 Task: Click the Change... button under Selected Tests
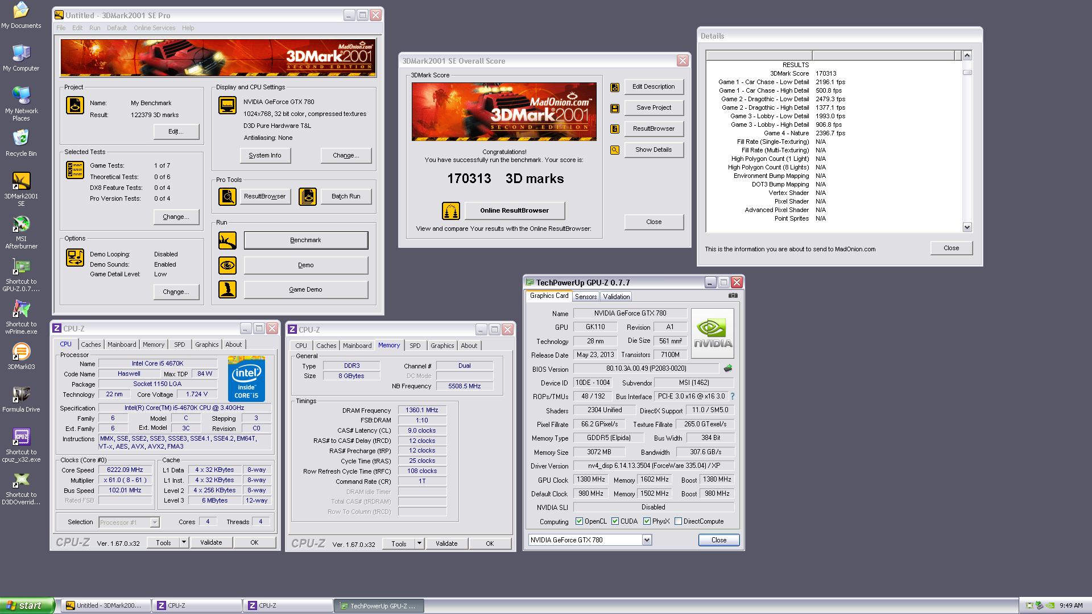coord(176,217)
